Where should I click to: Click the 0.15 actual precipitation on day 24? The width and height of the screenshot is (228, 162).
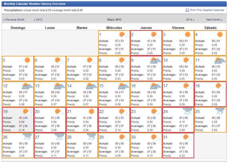tap(182, 122)
